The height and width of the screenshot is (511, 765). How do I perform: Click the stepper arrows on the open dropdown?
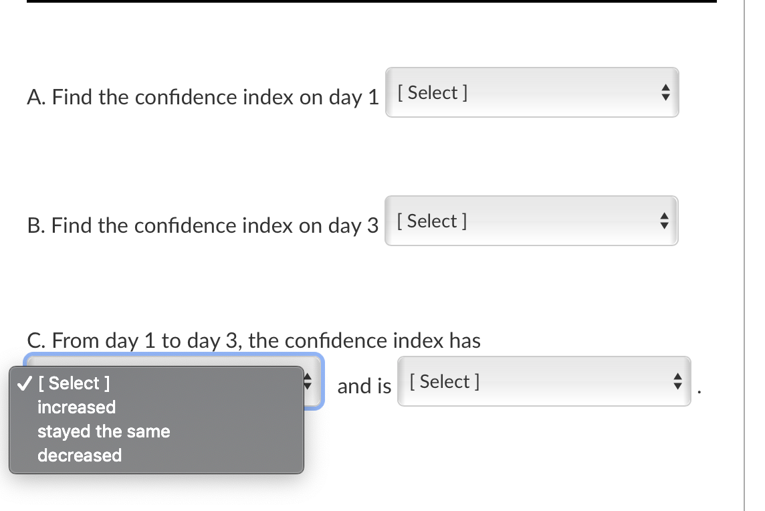click(x=308, y=382)
